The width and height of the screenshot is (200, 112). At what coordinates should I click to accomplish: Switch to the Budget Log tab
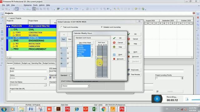pyautogui.click(x=26, y=63)
